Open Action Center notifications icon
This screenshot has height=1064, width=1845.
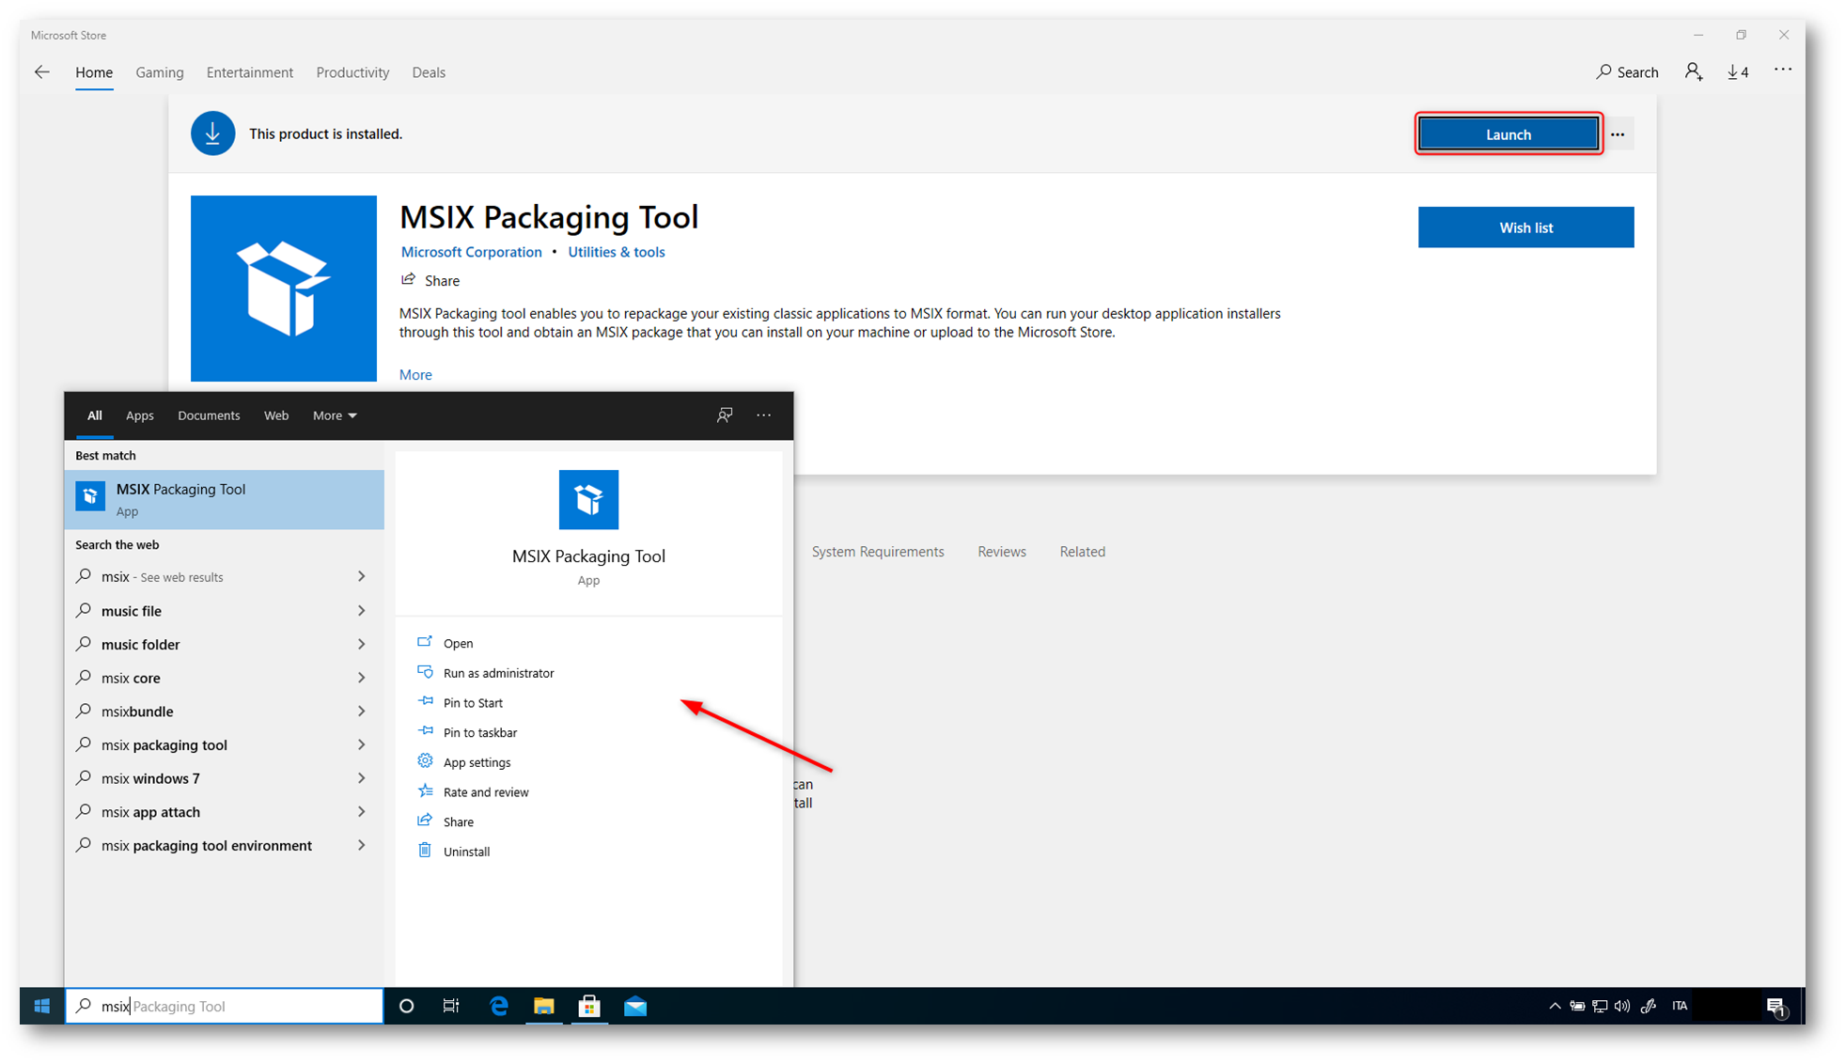(x=1775, y=1007)
